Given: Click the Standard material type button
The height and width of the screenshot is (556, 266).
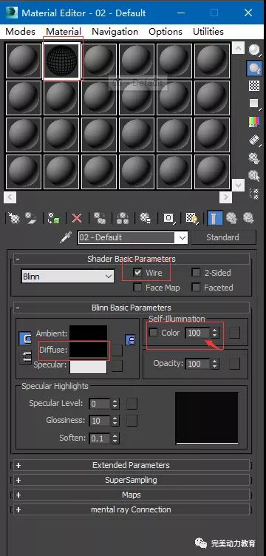Looking at the screenshot, I should click(223, 237).
